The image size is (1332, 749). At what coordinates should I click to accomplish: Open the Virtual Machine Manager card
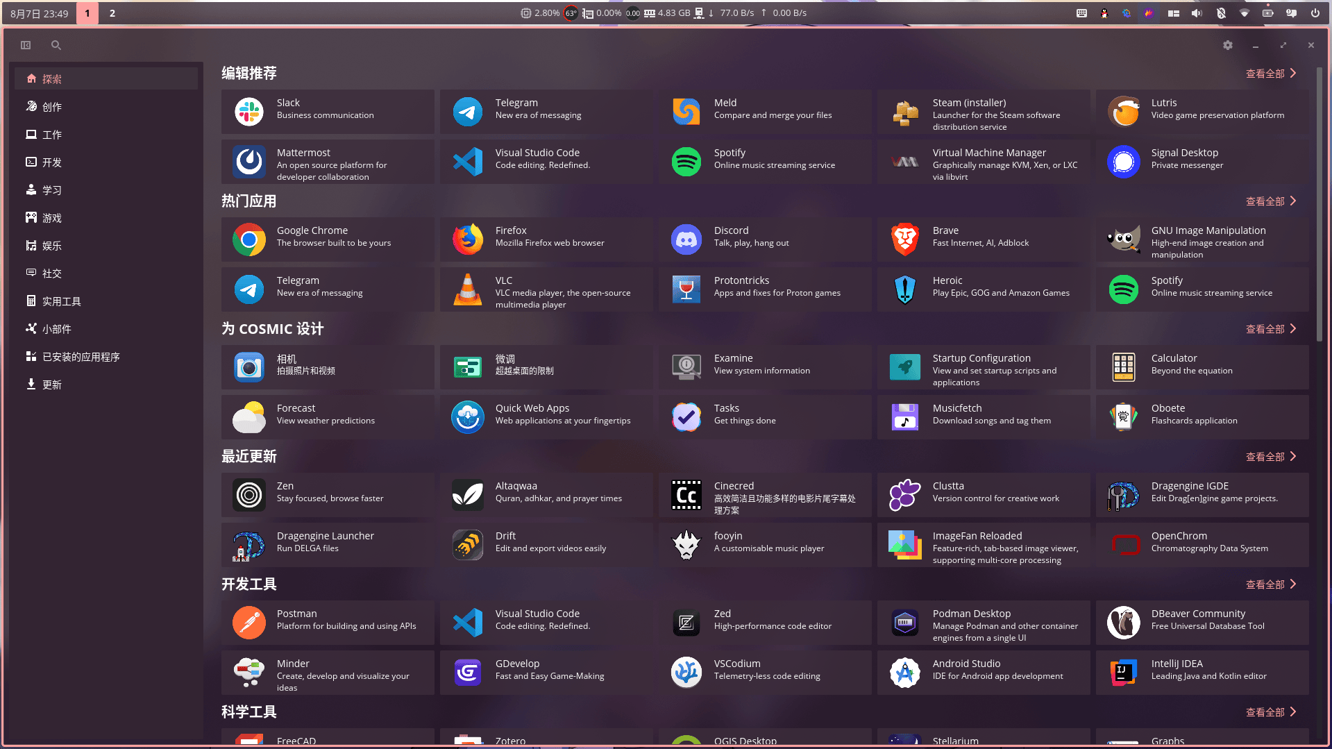984,162
